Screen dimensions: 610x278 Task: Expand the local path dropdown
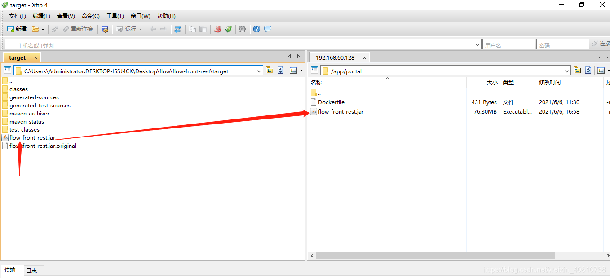259,71
